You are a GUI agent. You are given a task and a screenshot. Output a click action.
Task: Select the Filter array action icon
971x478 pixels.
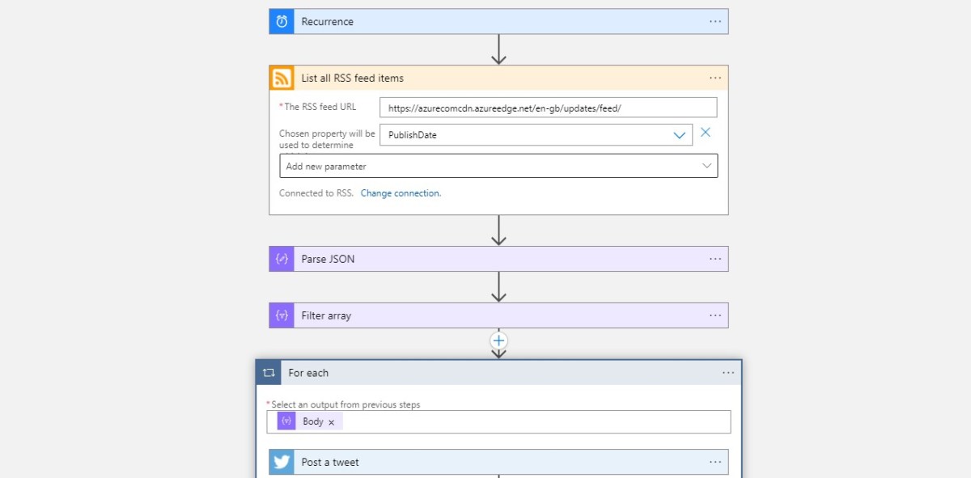(x=280, y=315)
